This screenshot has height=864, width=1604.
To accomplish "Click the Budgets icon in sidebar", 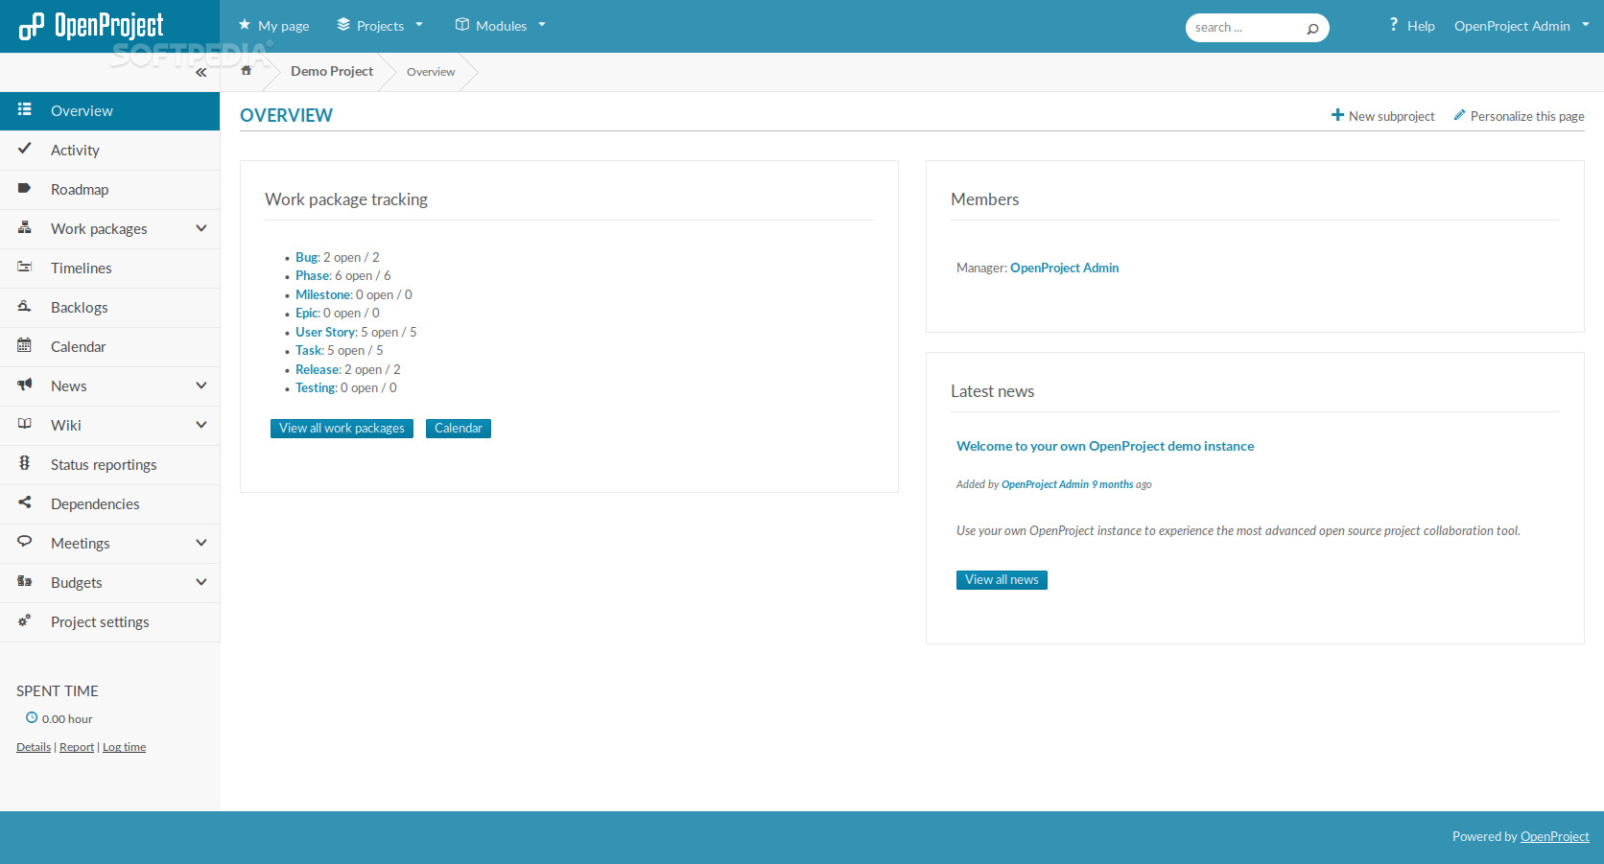I will [25, 582].
